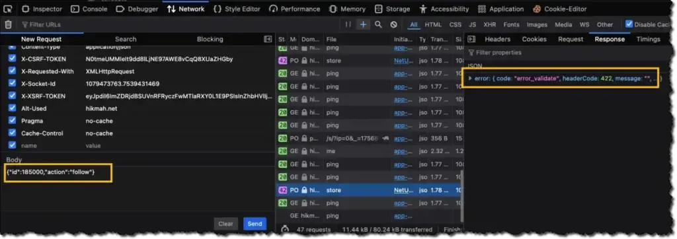Click the Clear button

[226, 223]
